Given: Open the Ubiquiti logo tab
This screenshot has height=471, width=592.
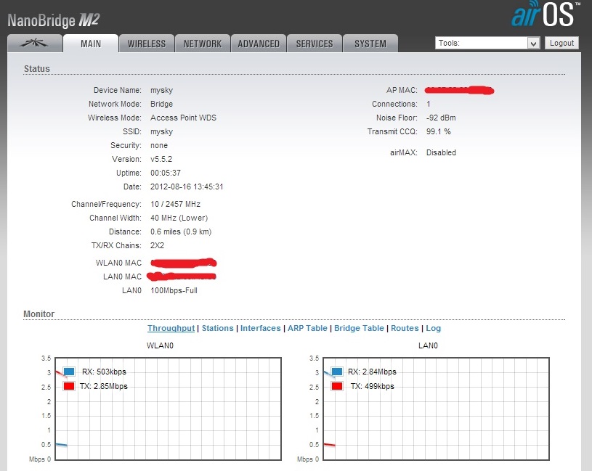Looking at the screenshot, I should point(34,44).
